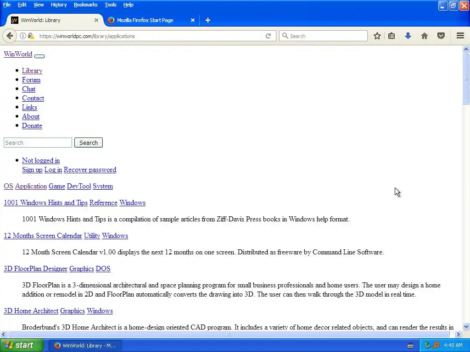Click the small toggle button beside WinWorld

(x=39, y=56)
